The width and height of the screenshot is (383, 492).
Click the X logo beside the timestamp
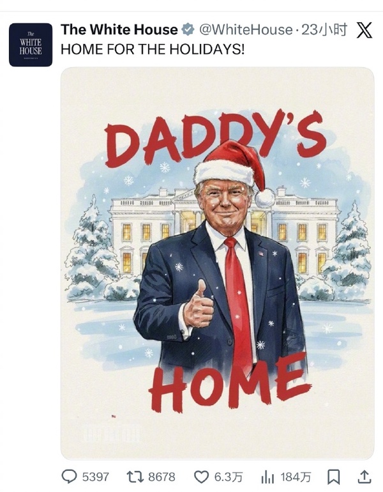tap(364, 30)
